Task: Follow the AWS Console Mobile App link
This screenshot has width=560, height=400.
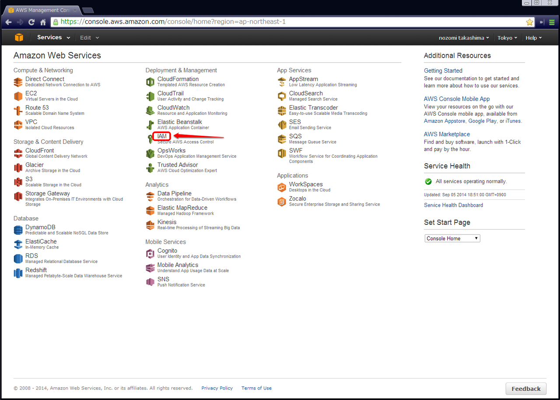Action: coord(457,99)
